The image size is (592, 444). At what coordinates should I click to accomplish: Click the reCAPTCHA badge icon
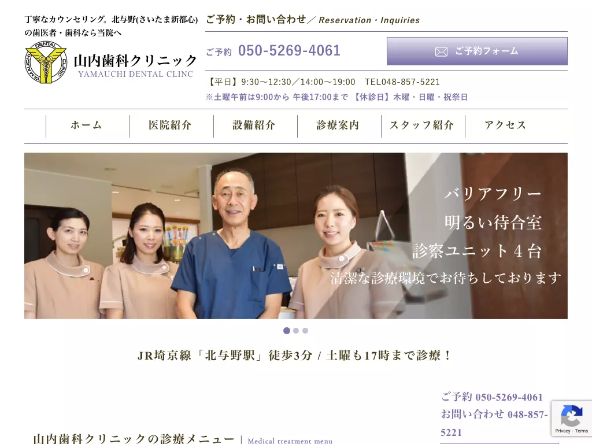point(571,416)
